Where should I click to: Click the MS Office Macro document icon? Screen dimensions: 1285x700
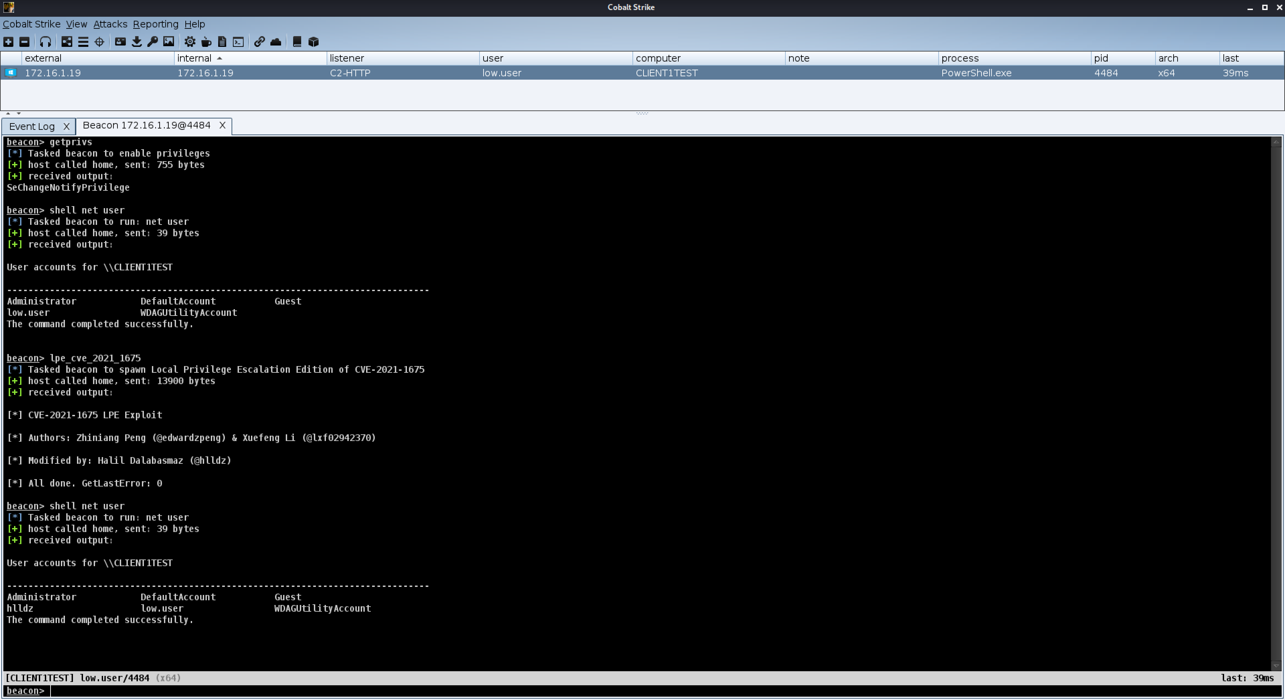pos(223,42)
